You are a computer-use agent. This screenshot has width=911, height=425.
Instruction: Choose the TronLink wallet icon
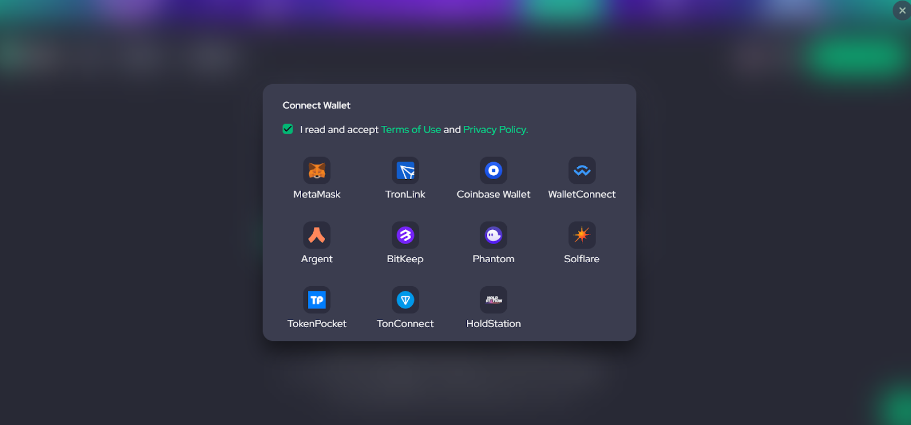coord(405,171)
